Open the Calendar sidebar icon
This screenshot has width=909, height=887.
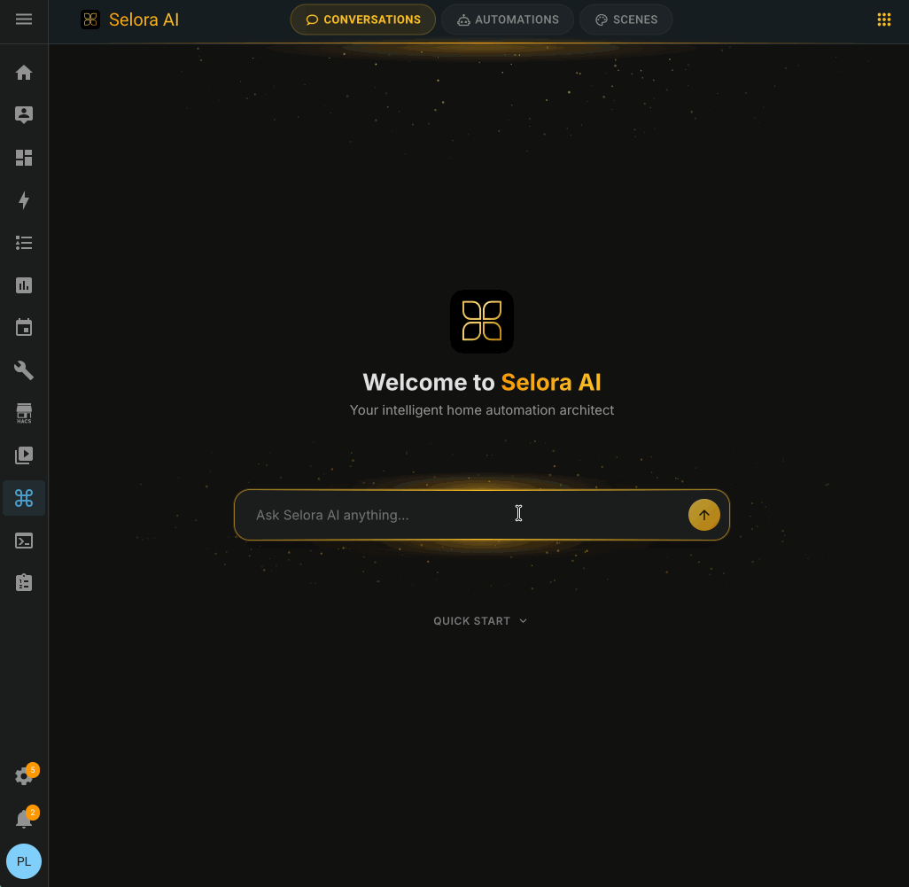[x=24, y=328]
